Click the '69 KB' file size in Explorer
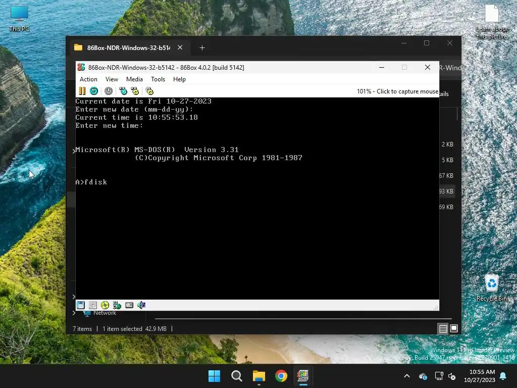The height and width of the screenshot is (388, 517). point(446,207)
